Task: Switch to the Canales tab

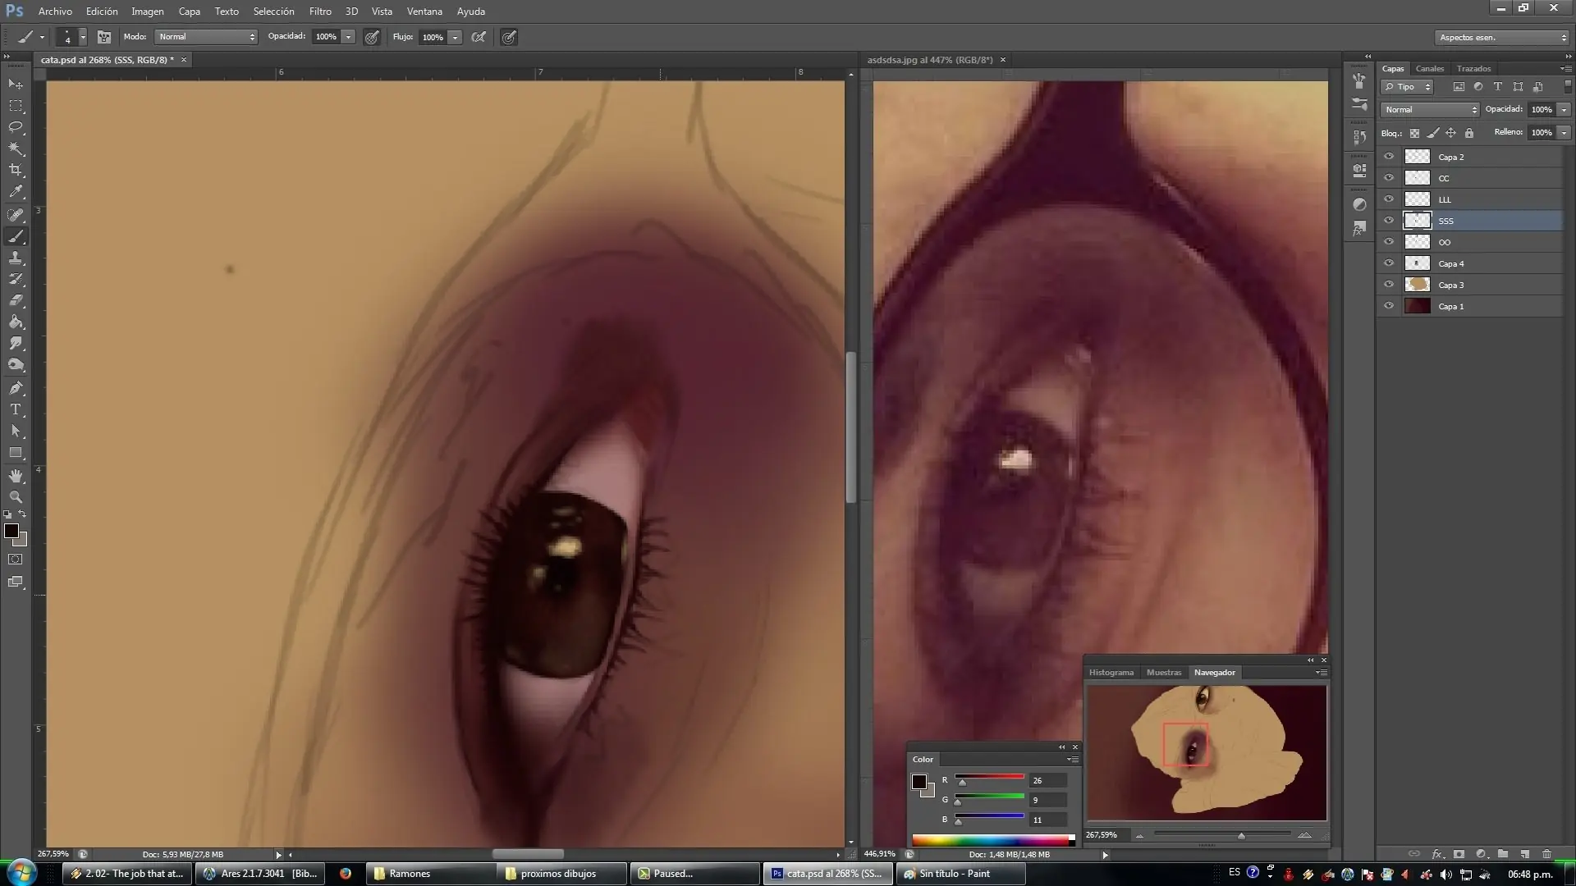Action: pyautogui.click(x=1429, y=69)
